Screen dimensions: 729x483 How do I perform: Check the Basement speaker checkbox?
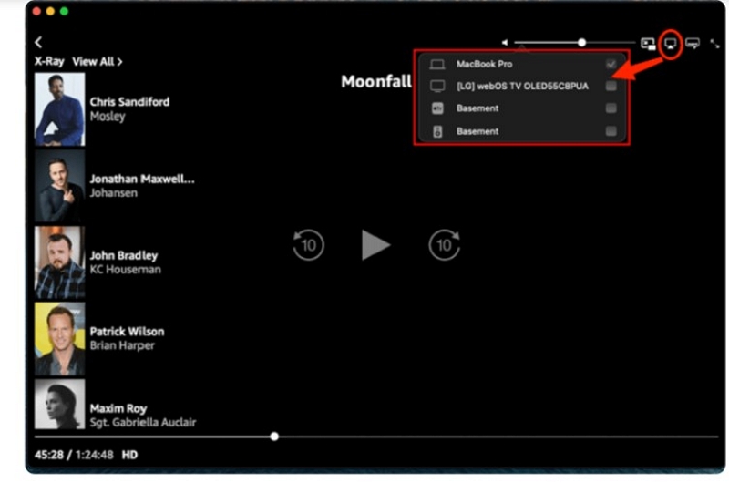611,131
